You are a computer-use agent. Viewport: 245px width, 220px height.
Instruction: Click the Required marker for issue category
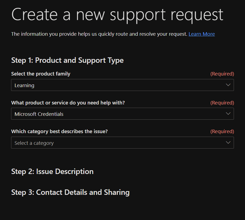pos(222,132)
